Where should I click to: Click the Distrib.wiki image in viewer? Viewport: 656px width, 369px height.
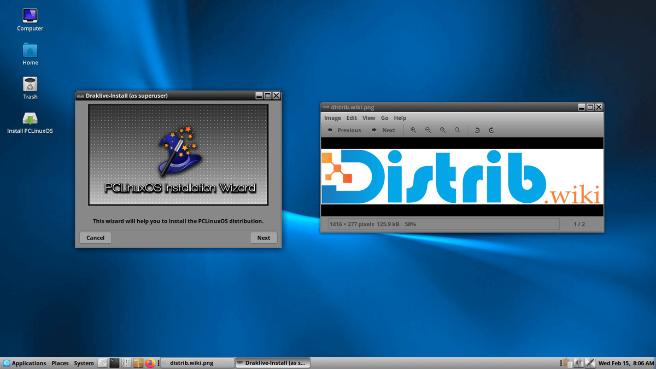click(x=462, y=177)
